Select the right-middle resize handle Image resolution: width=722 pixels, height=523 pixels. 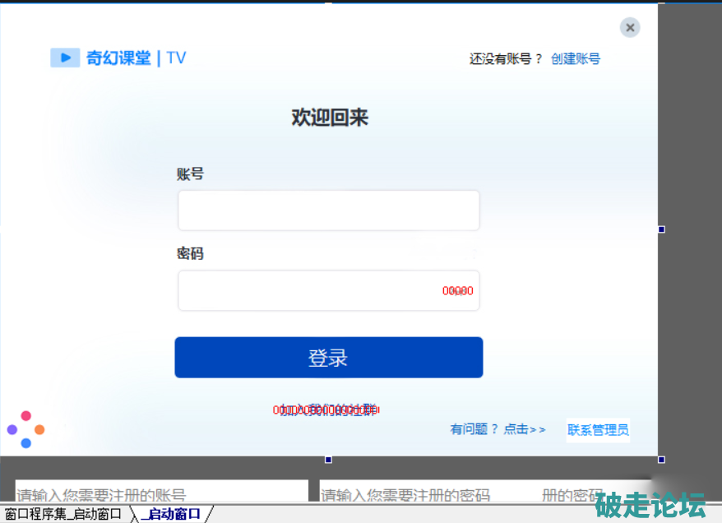(661, 229)
